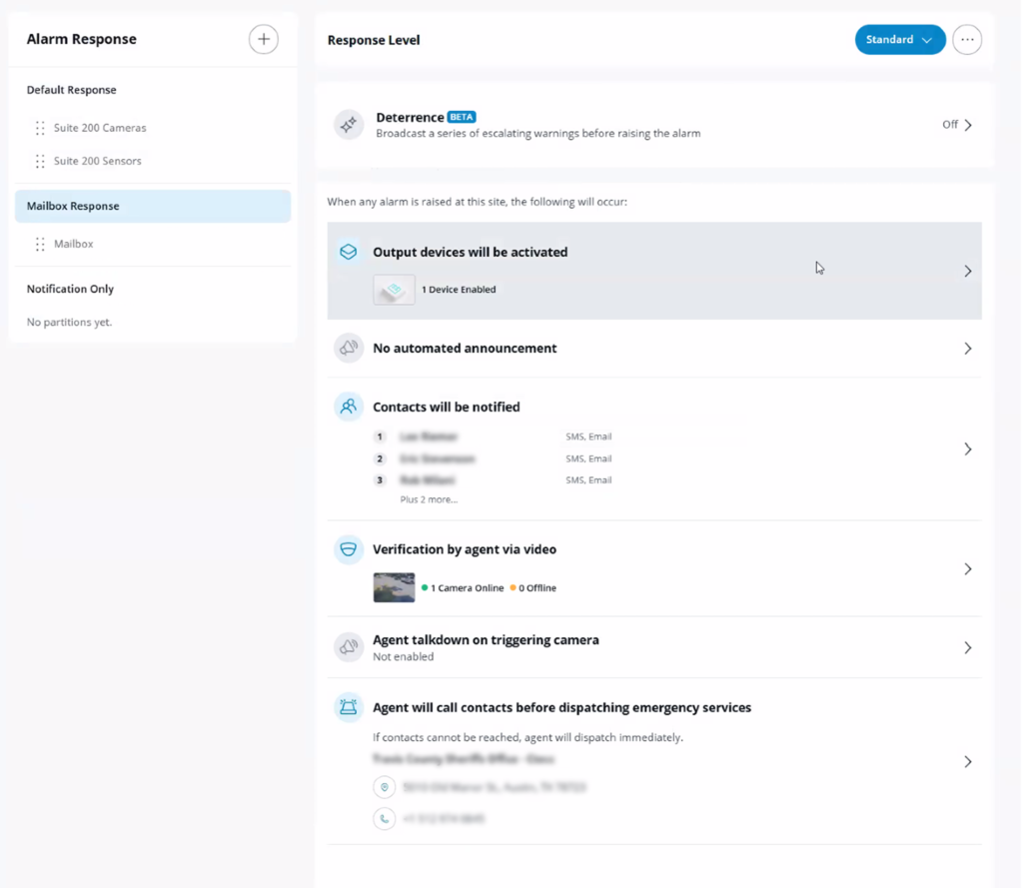Expand Output devices row chevron

(x=968, y=271)
